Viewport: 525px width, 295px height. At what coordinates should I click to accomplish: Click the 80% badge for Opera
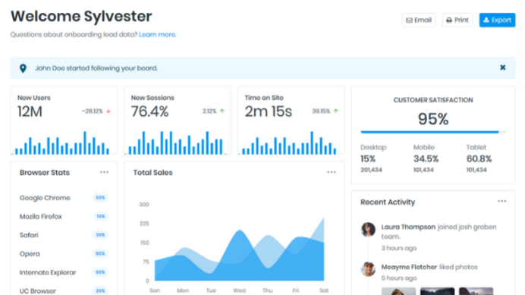[100, 253]
